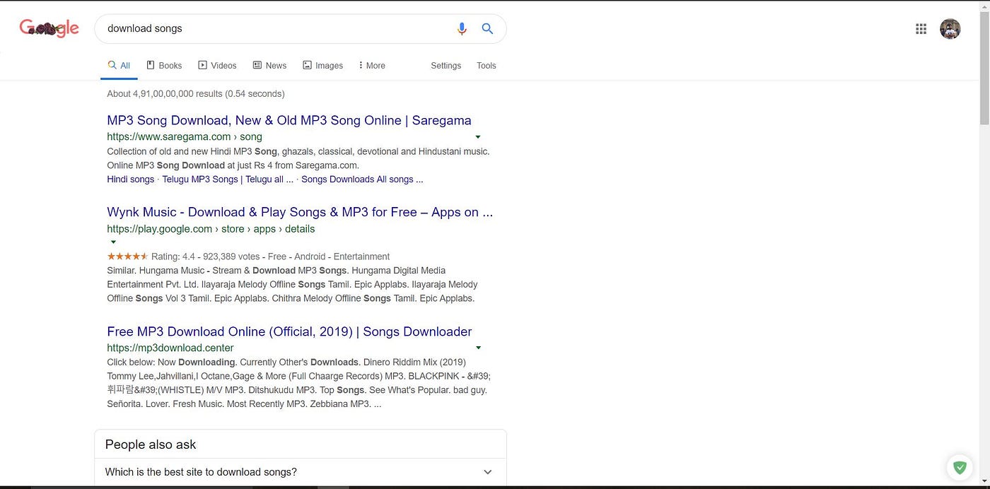Screen dimensions: 990x489
Task: Switch to the News tab
Action: [x=269, y=66]
